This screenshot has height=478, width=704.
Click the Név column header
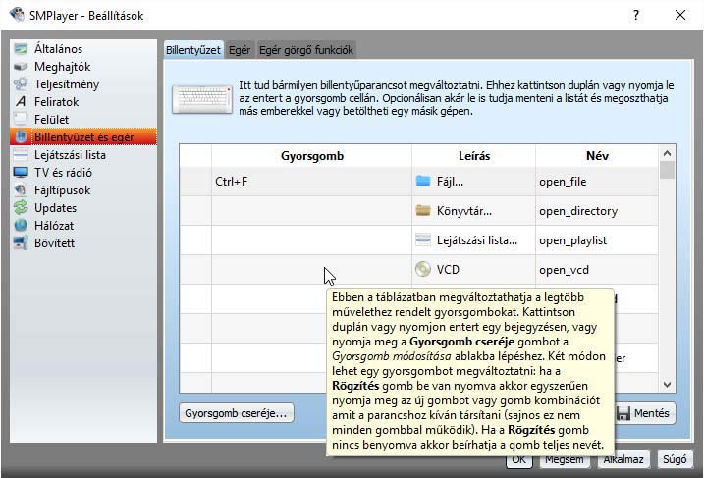597,156
